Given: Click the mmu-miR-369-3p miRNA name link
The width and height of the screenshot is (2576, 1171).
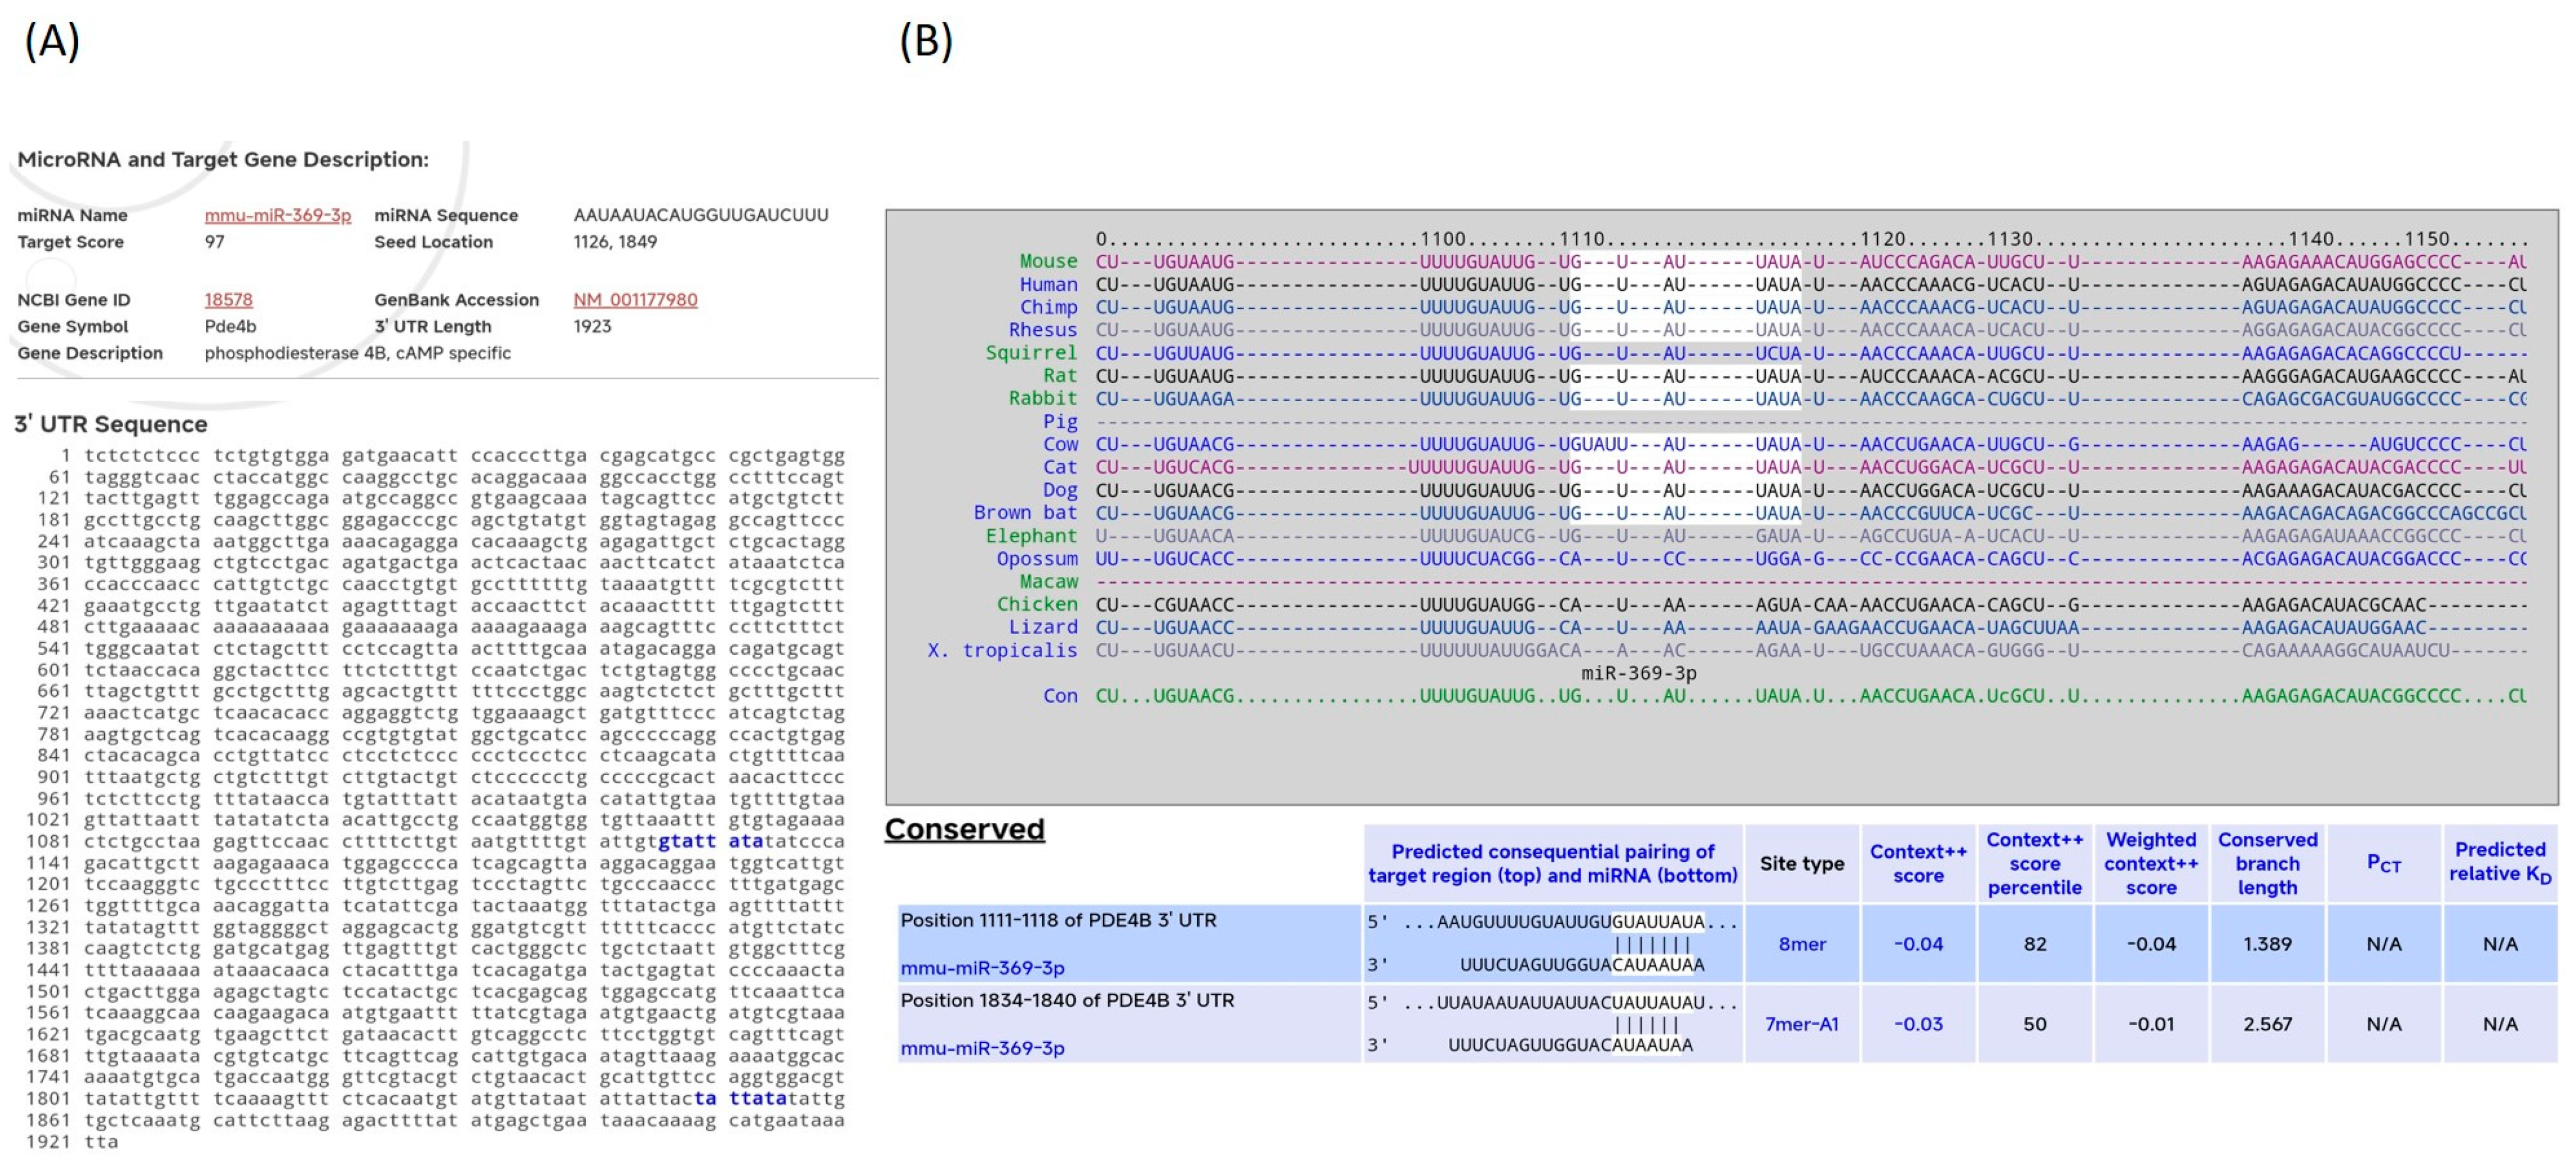Looking at the screenshot, I should click(x=277, y=215).
